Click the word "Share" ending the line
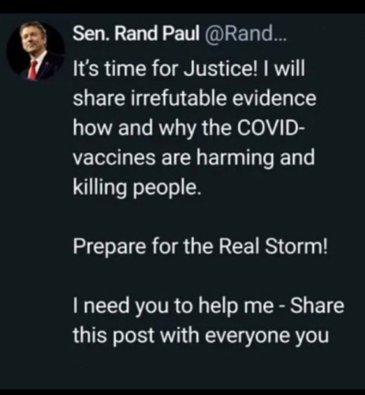The height and width of the screenshot is (395, 365). pos(317,306)
